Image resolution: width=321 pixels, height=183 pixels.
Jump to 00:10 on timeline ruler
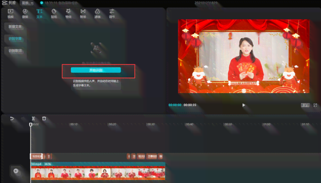click(73, 124)
